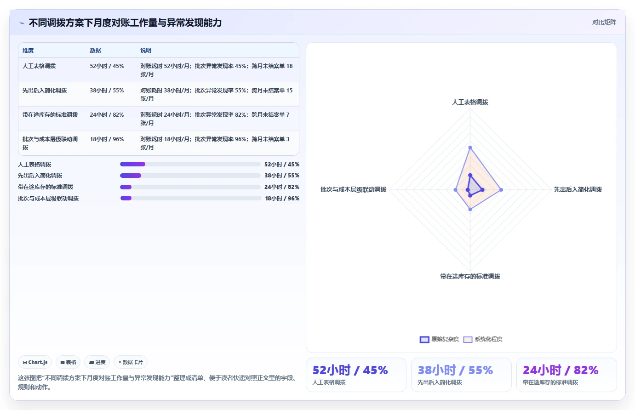Select the 批次与成本层级联动调拨 table row name

50,143
